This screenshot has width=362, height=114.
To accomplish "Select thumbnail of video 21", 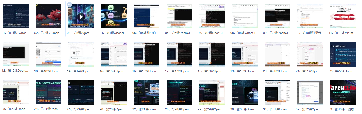I will click(x=310, y=54).
